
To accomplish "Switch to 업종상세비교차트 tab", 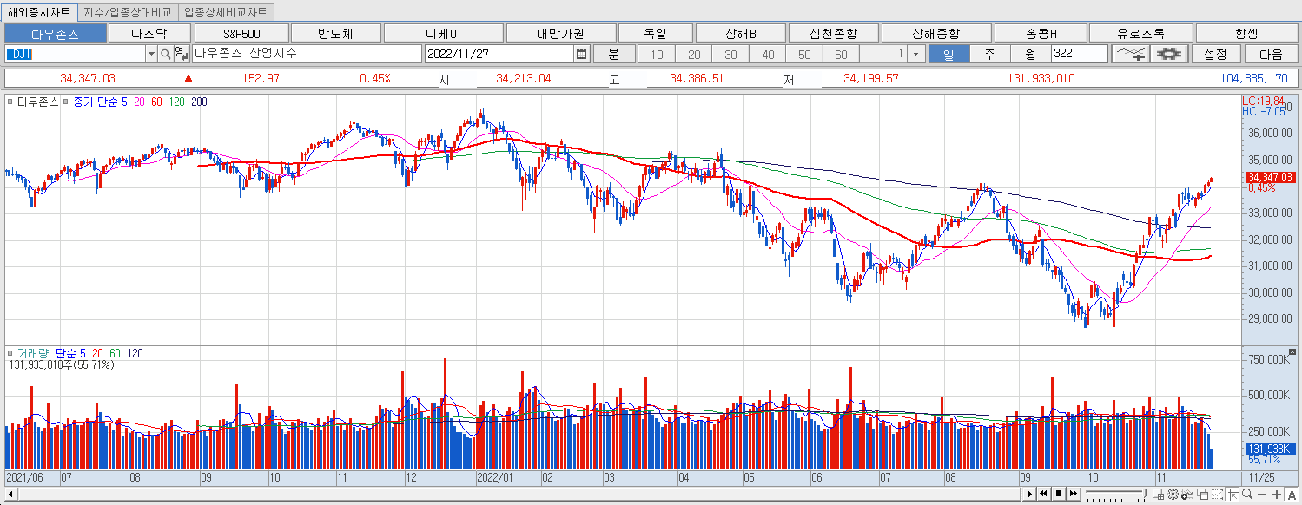I will click(226, 13).
